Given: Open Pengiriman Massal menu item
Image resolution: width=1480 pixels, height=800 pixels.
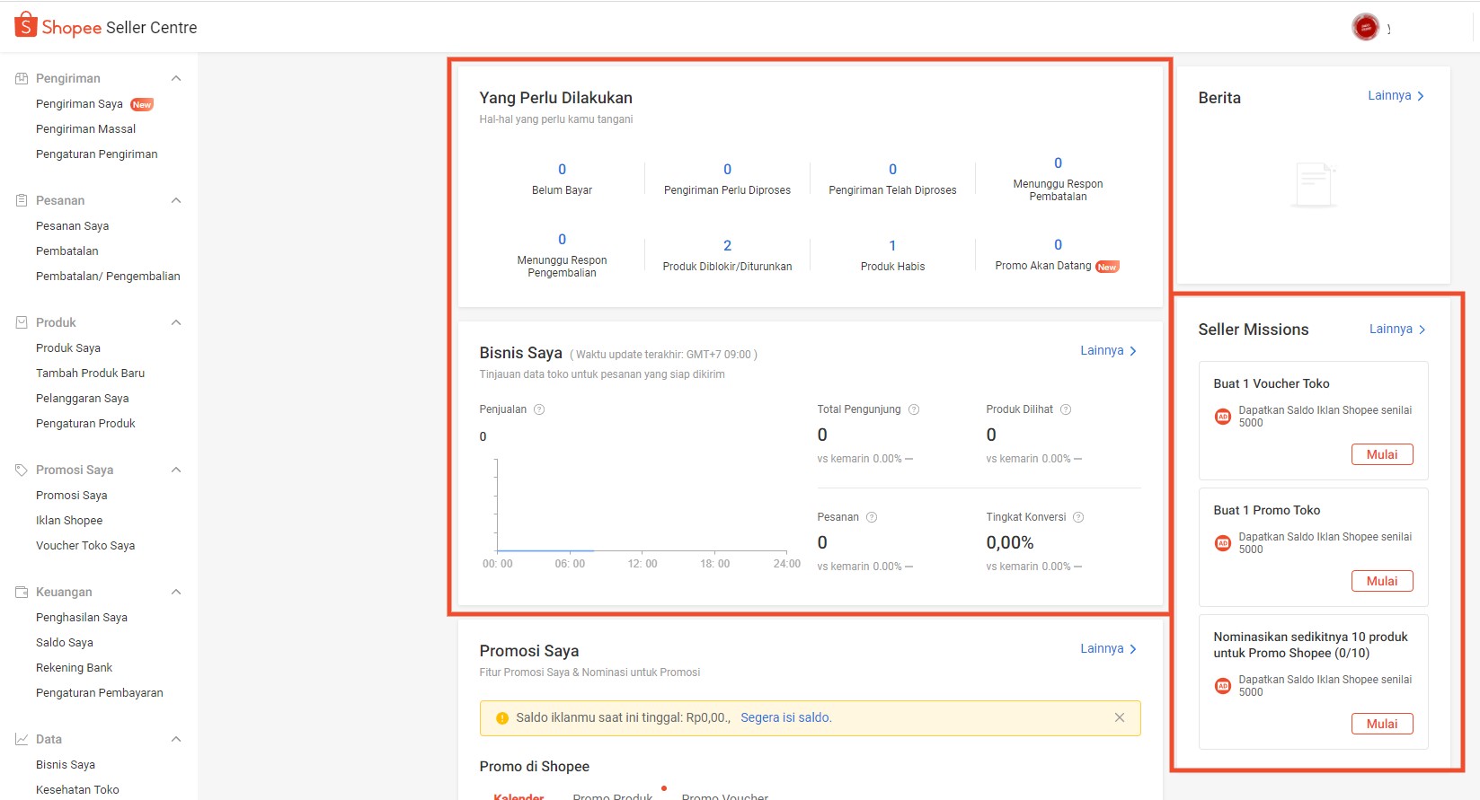Looking at the screenshot, I should (x=85, y=129).
